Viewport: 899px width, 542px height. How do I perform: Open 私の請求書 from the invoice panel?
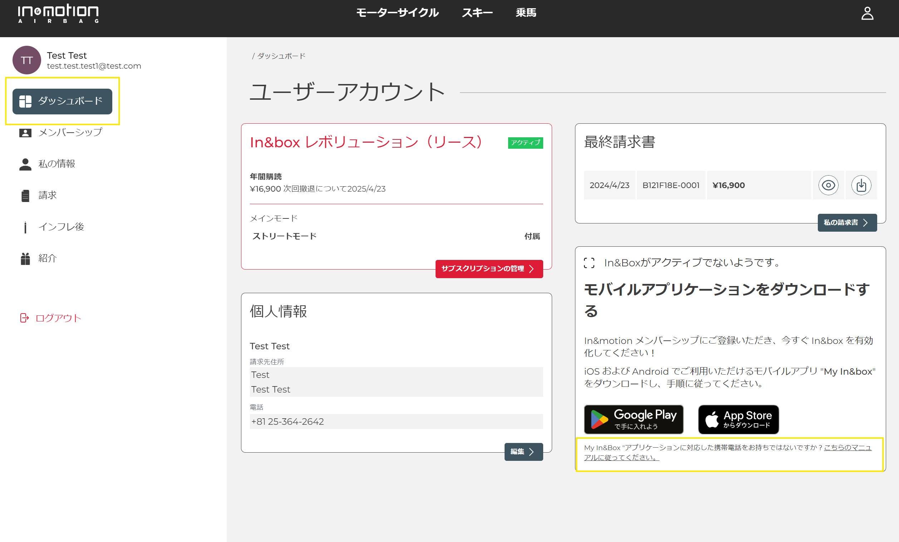click(x=847, y=222)
